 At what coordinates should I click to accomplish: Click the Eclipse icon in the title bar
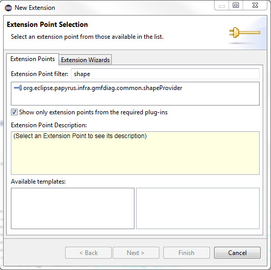coord(8,8)
